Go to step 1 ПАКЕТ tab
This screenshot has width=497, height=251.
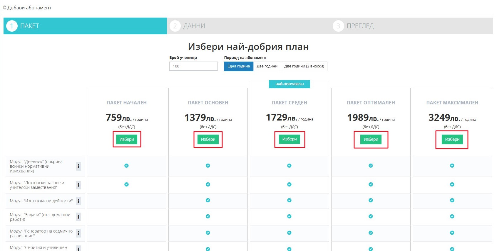[x=85, y=26]
